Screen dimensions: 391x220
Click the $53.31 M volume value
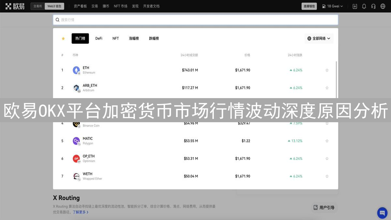coord(191,158)
